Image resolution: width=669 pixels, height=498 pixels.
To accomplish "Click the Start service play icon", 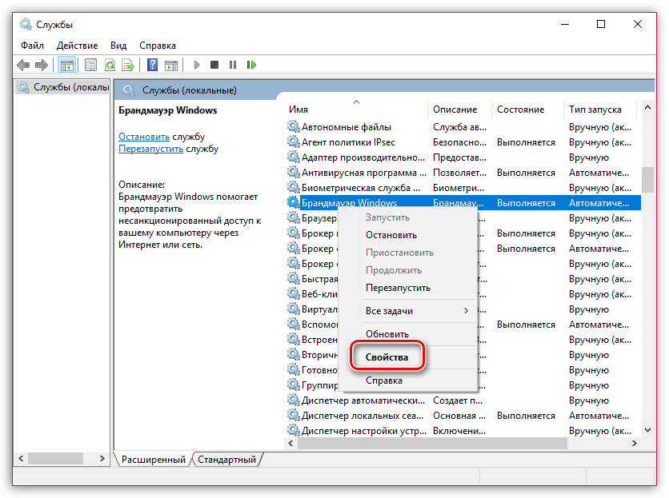I will pyautogui.click(x=197, y=65).
